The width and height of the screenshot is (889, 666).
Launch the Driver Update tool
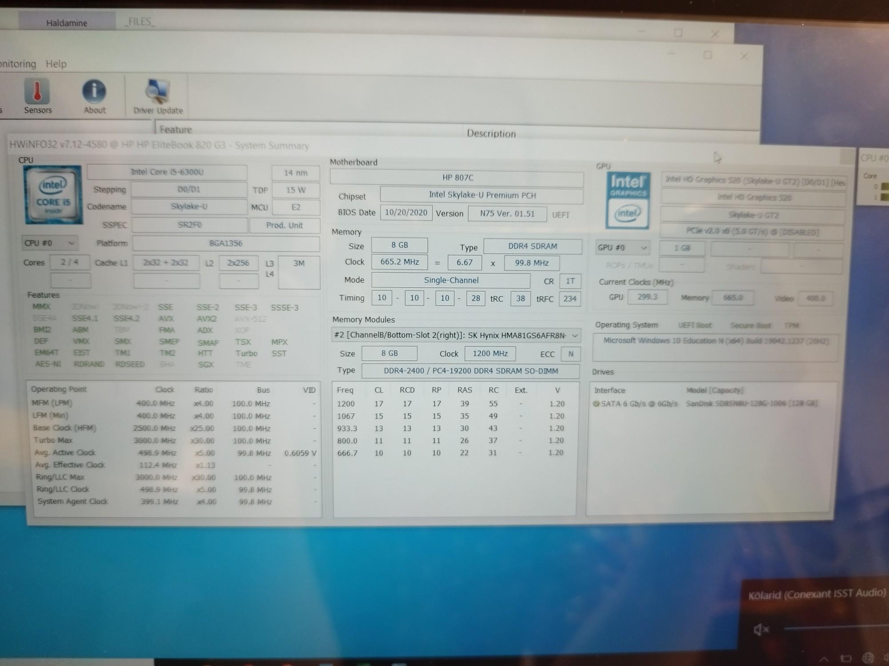click(158, 97)
